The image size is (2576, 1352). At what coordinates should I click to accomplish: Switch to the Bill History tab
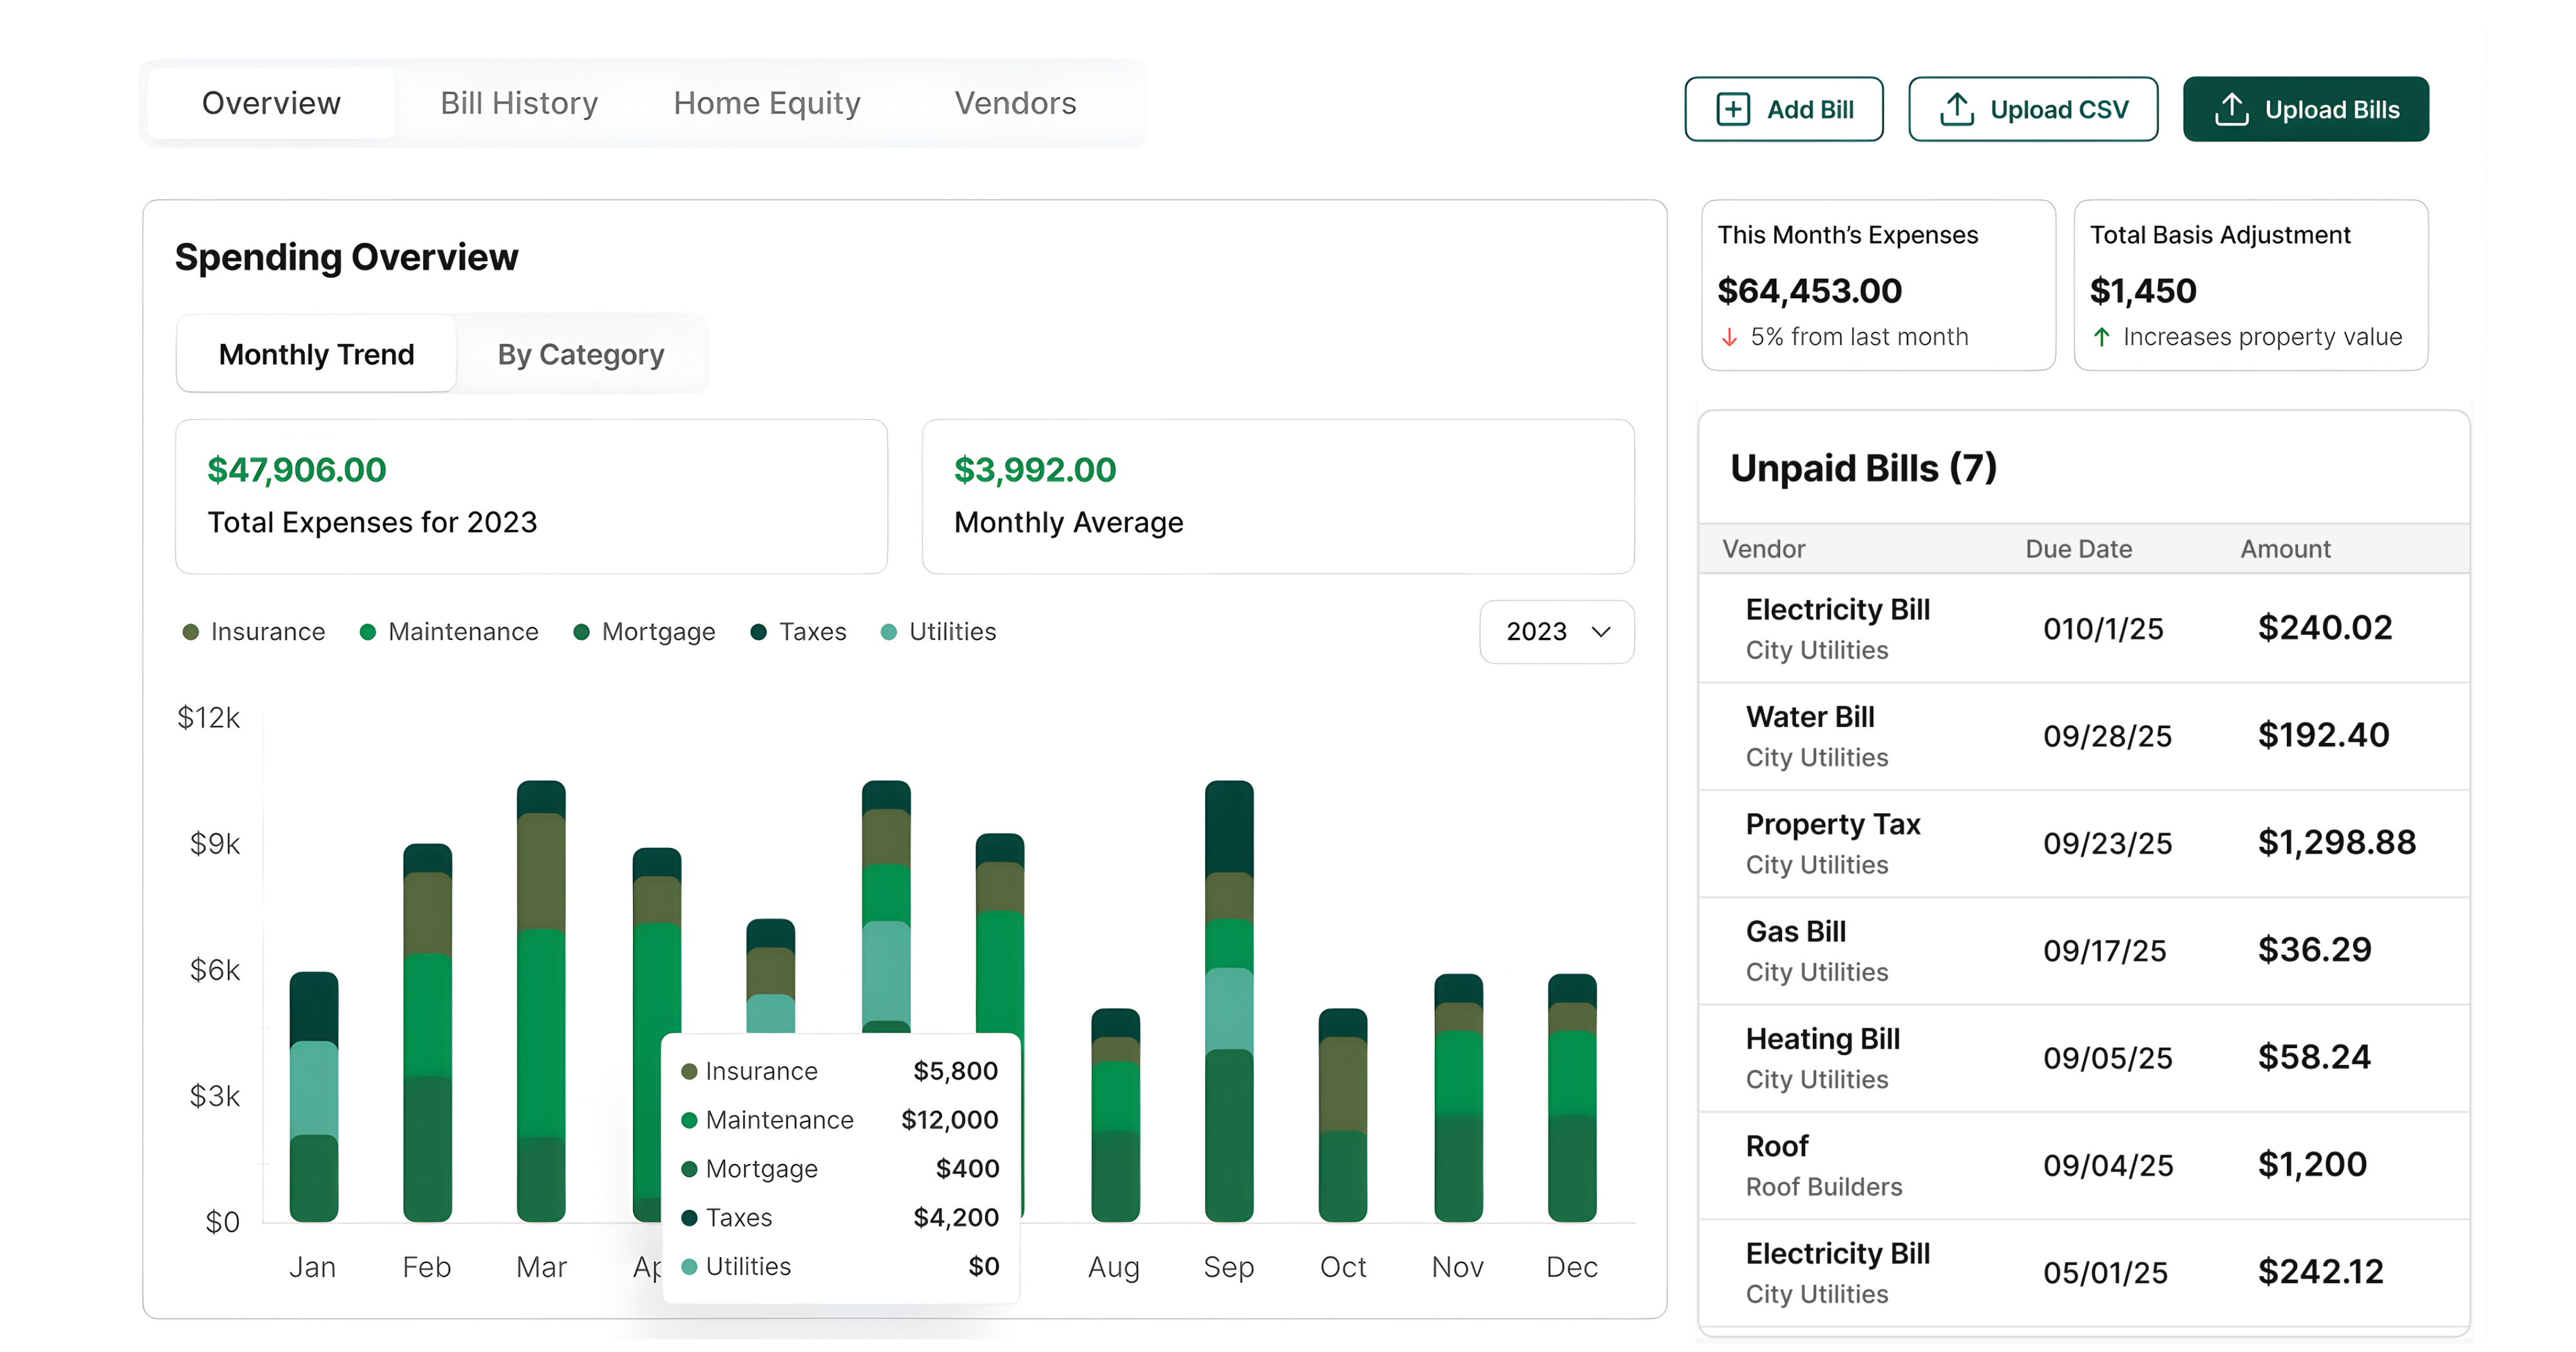coord(518,103)
